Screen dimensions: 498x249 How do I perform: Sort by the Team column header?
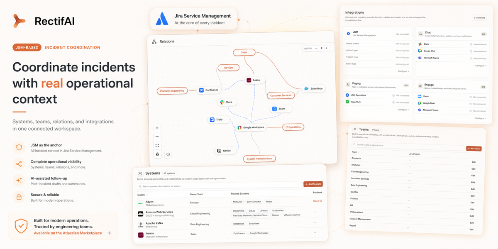[x=355, y=152]
